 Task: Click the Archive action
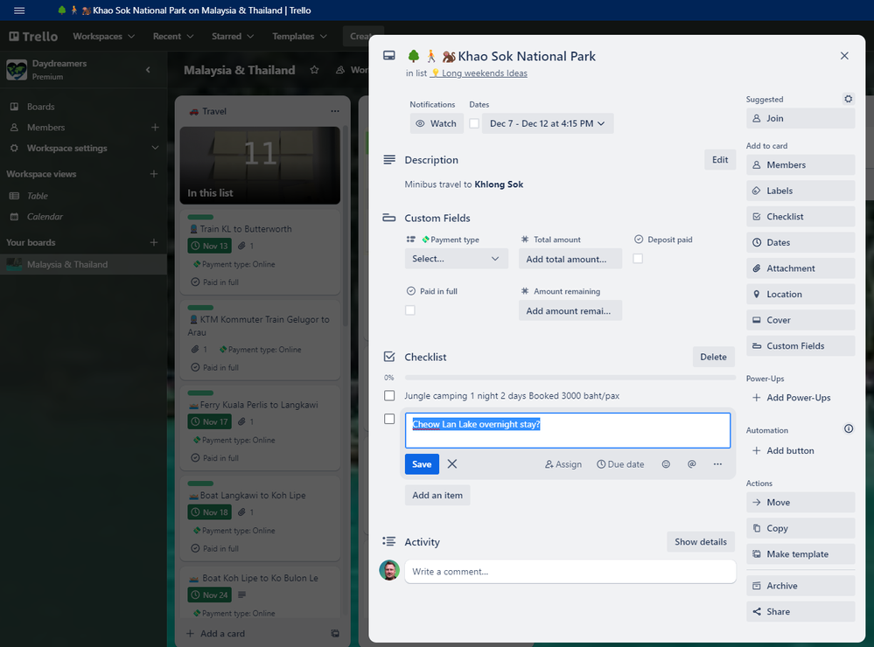click(x=801, y=586)
